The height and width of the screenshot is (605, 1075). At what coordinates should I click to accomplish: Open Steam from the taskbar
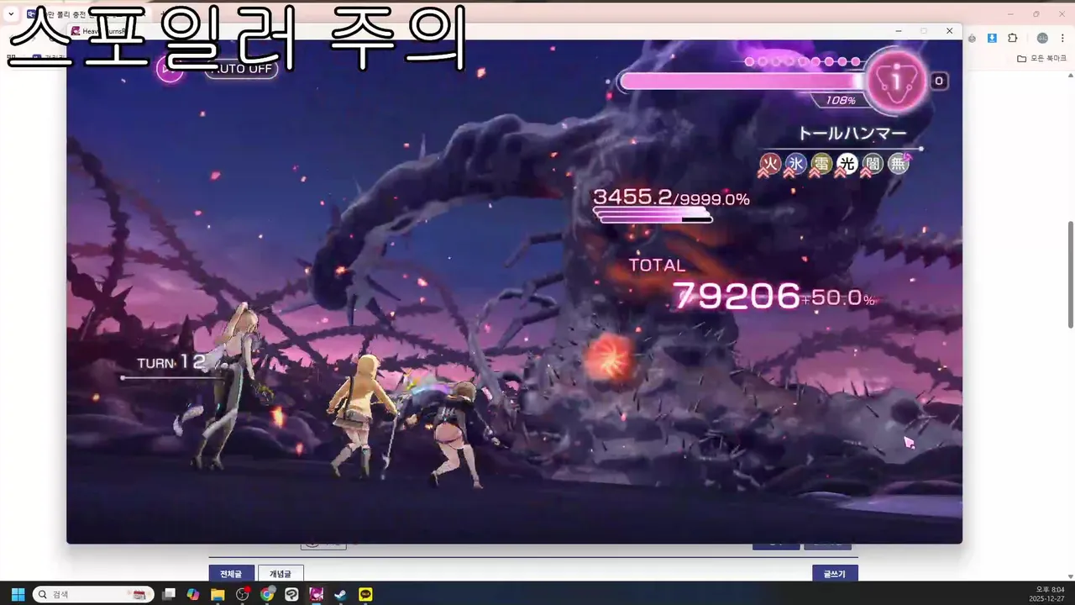341,594
